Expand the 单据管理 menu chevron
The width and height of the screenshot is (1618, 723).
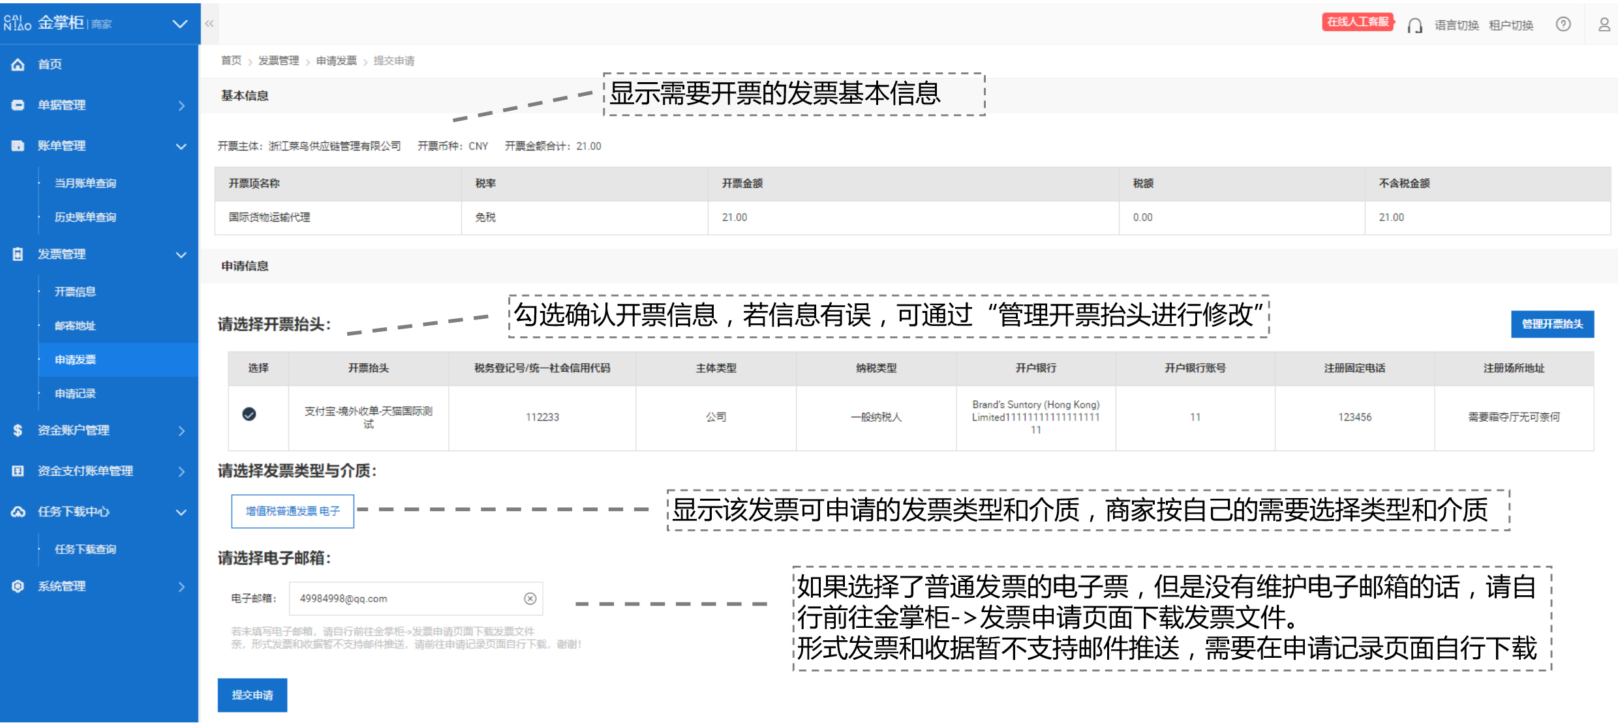pos(181,106)
